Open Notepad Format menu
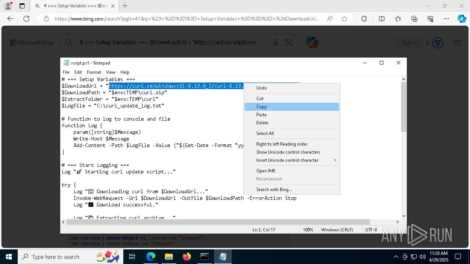 click(94, 72)
